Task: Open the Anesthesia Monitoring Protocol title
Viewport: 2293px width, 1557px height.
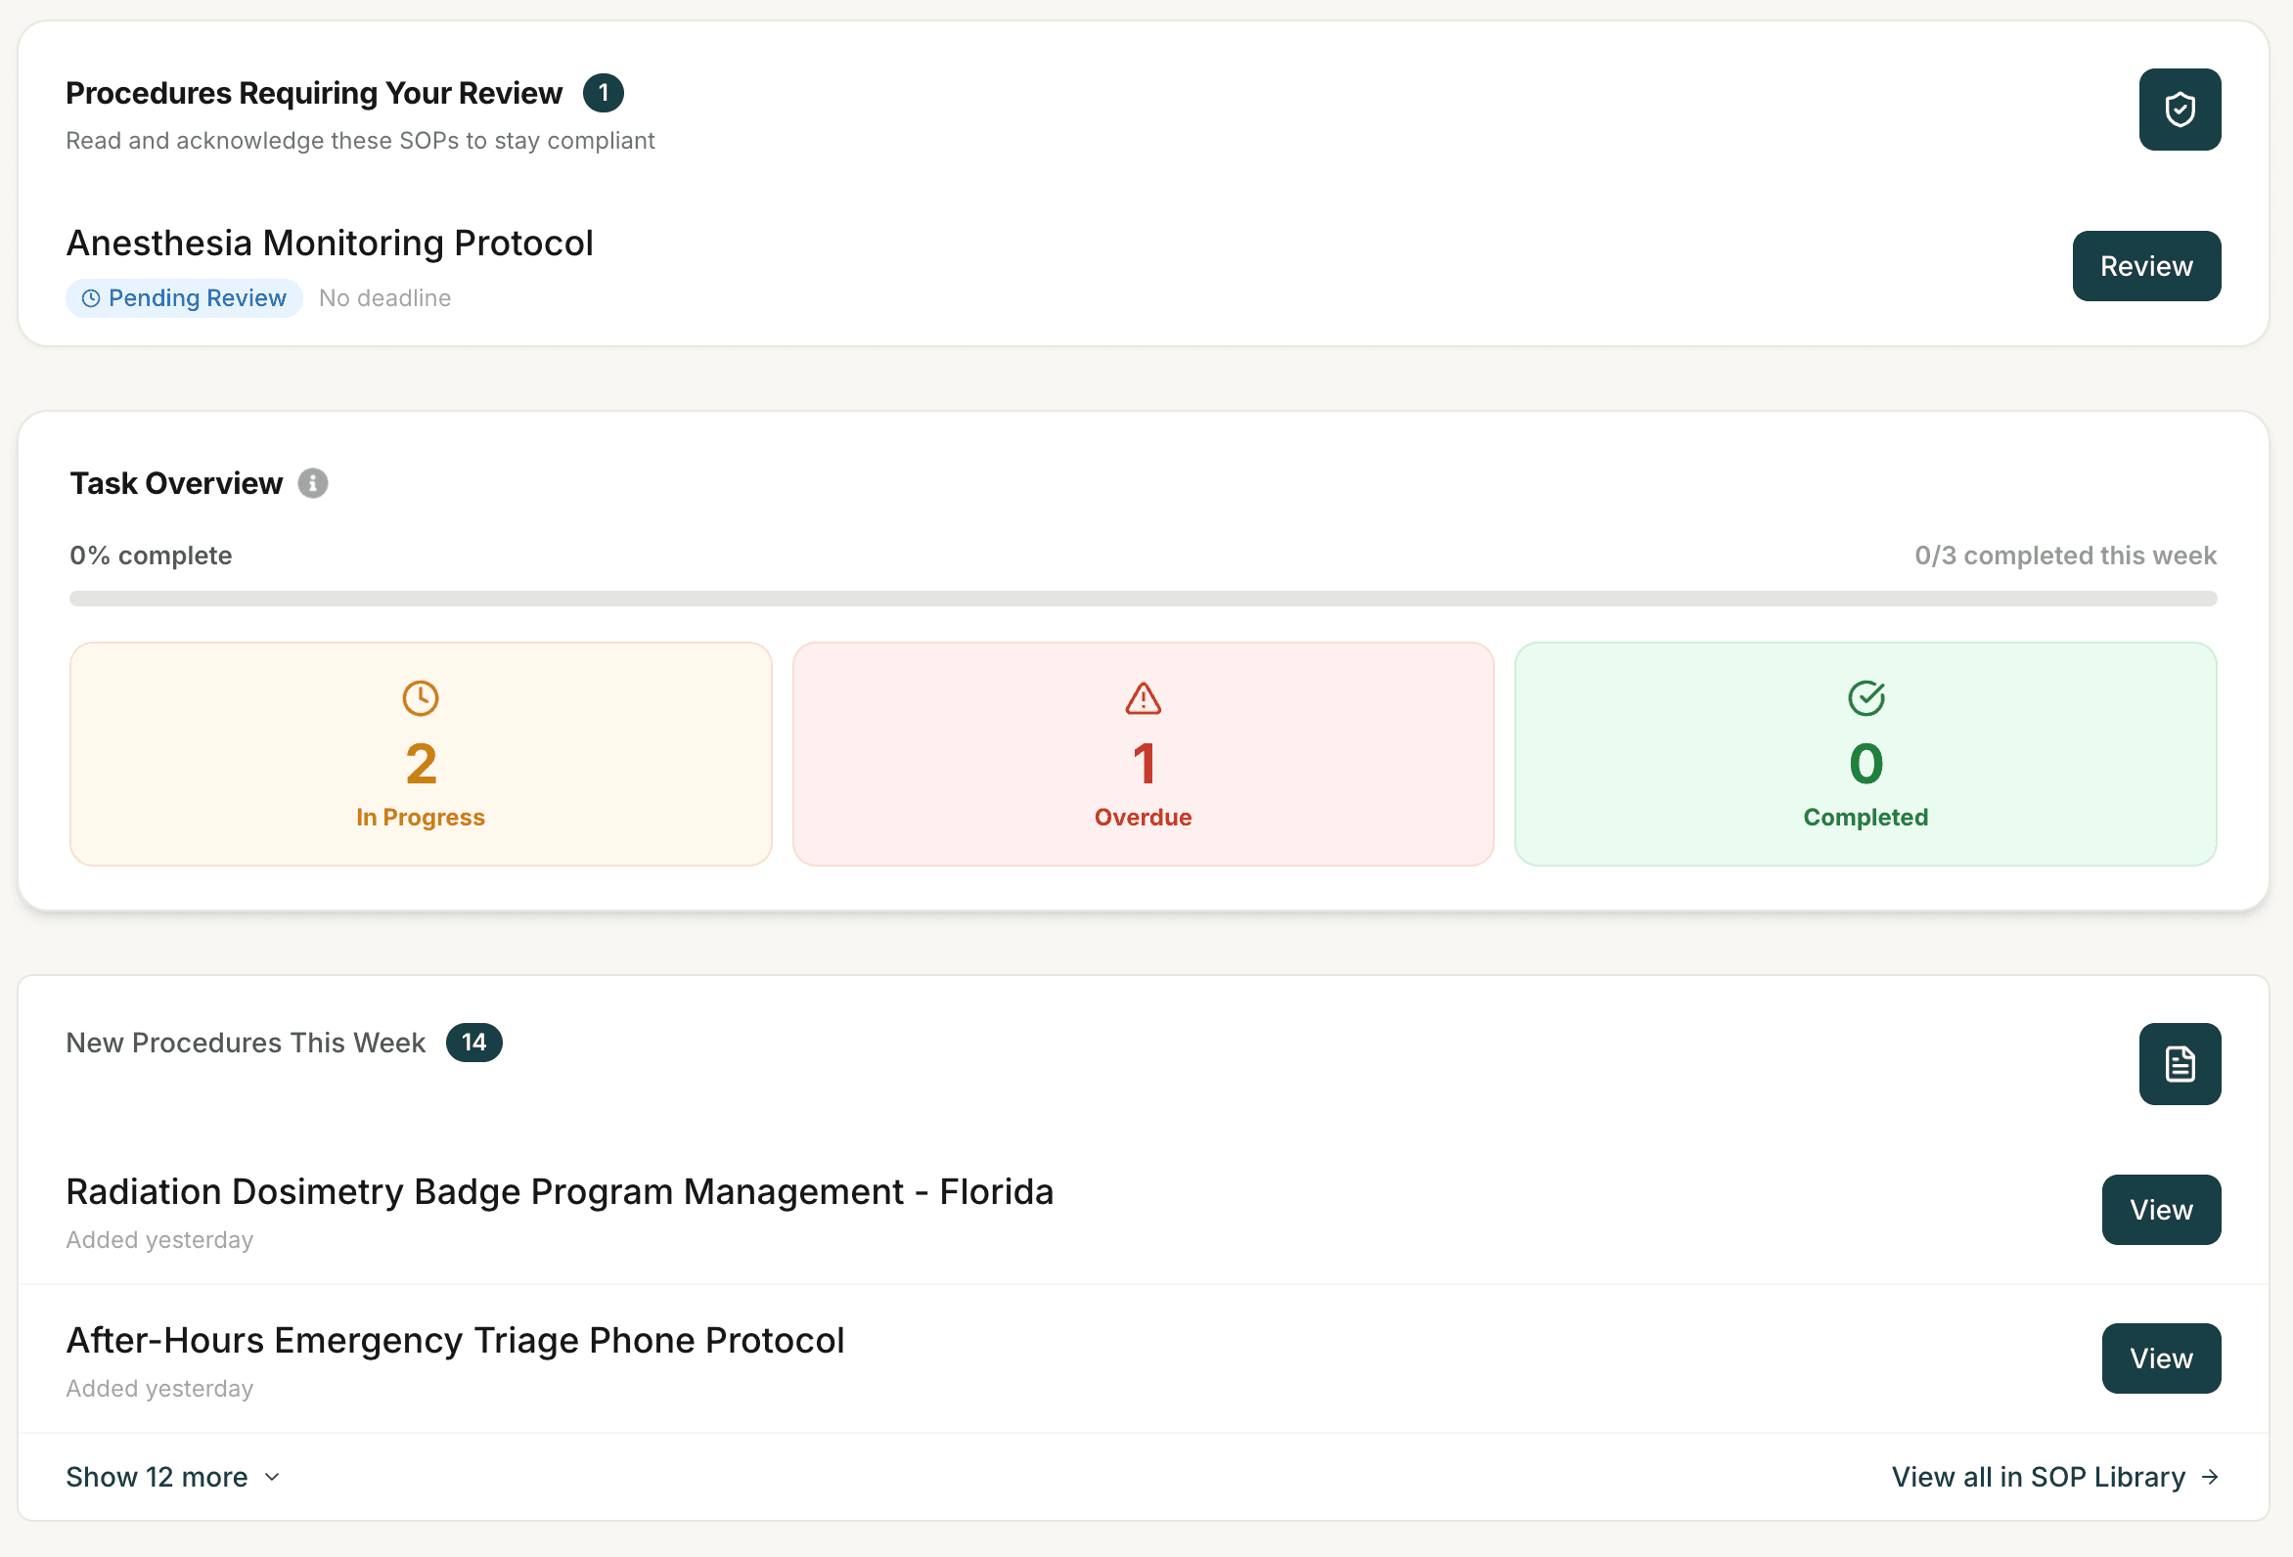Action: point(330,243)
